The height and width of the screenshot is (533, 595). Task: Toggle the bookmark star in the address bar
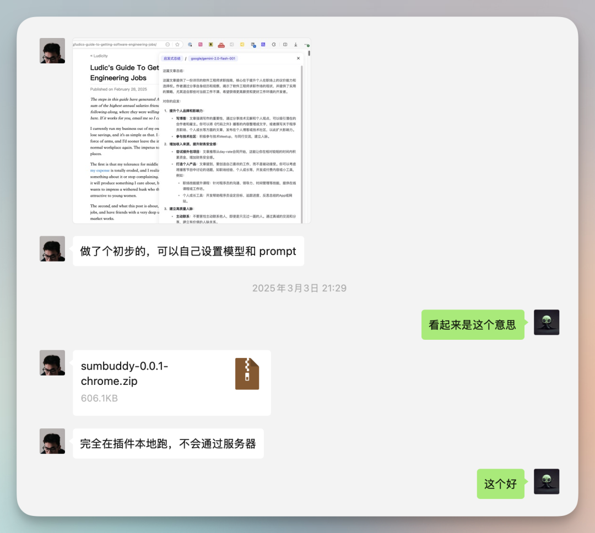point(177,44)
